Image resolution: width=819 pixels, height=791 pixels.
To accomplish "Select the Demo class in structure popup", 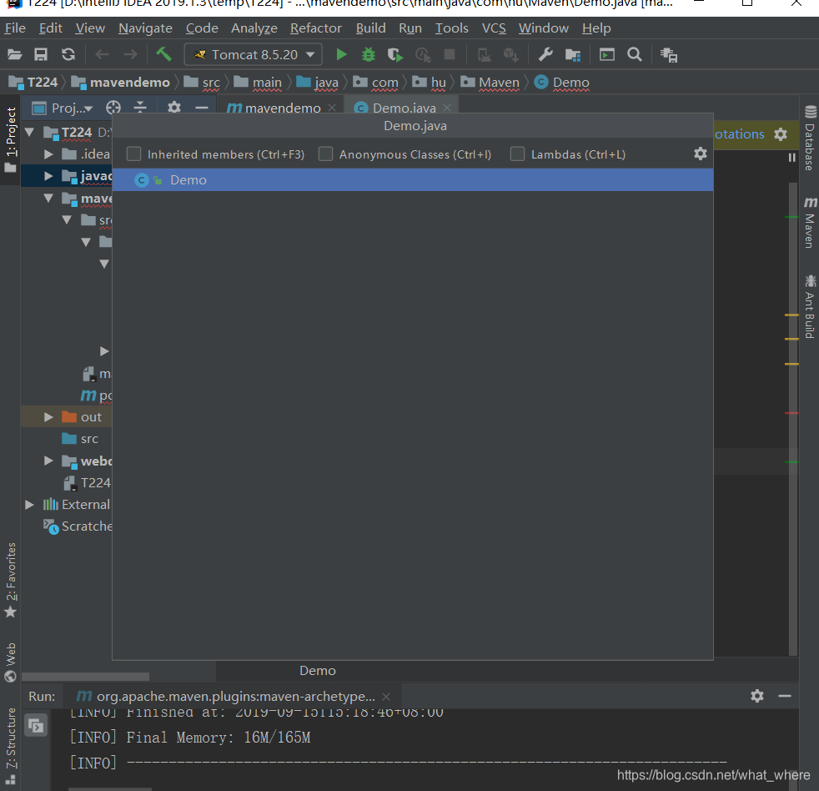I will click(x=413, y=179).
